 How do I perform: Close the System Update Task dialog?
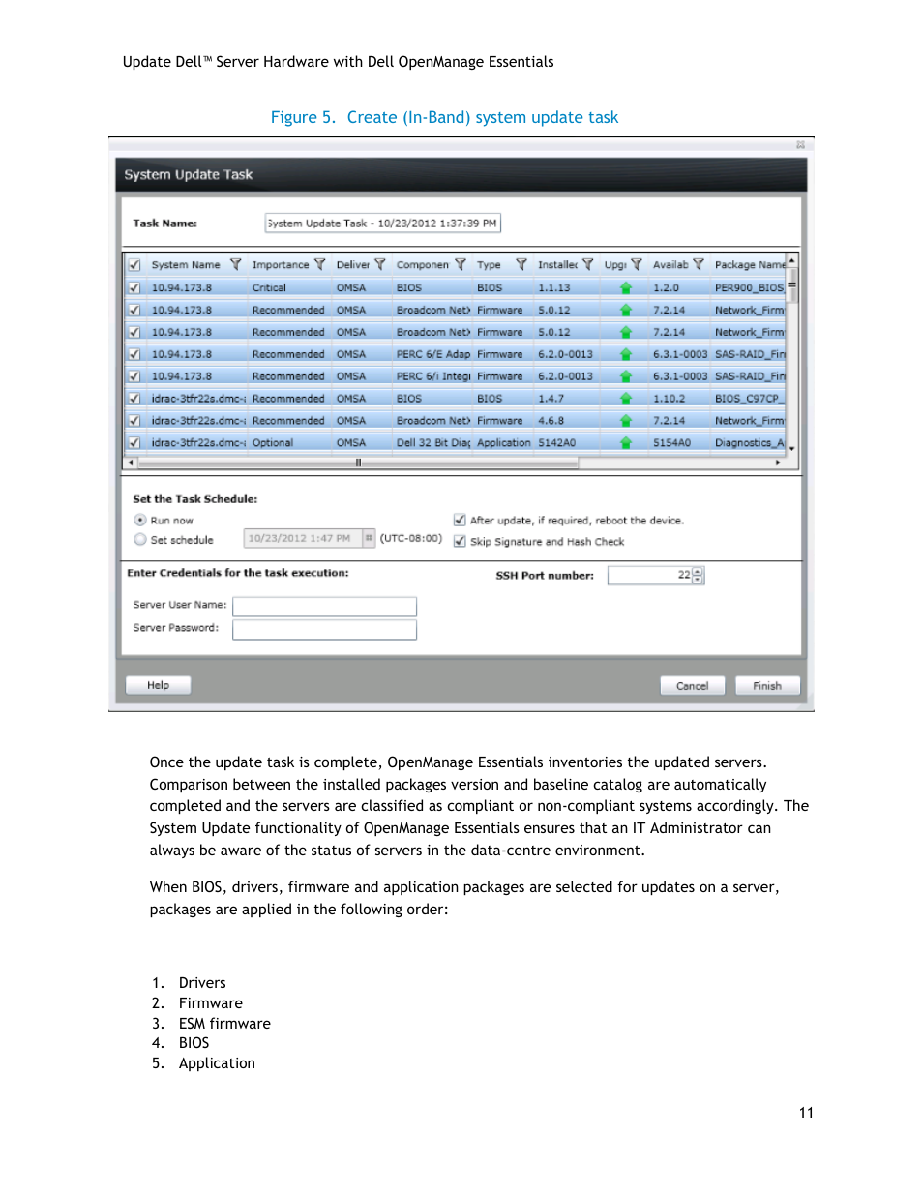pos(801,144)
